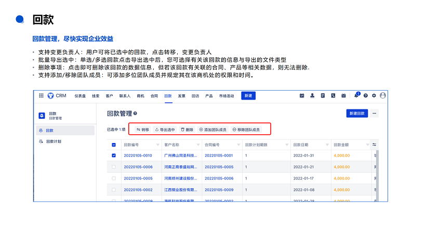This screenshot has width=426, height=239.
Task: Go to the 发票 tab
Action: [182, 96]
